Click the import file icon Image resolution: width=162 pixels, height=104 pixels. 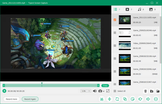point(152,91)
